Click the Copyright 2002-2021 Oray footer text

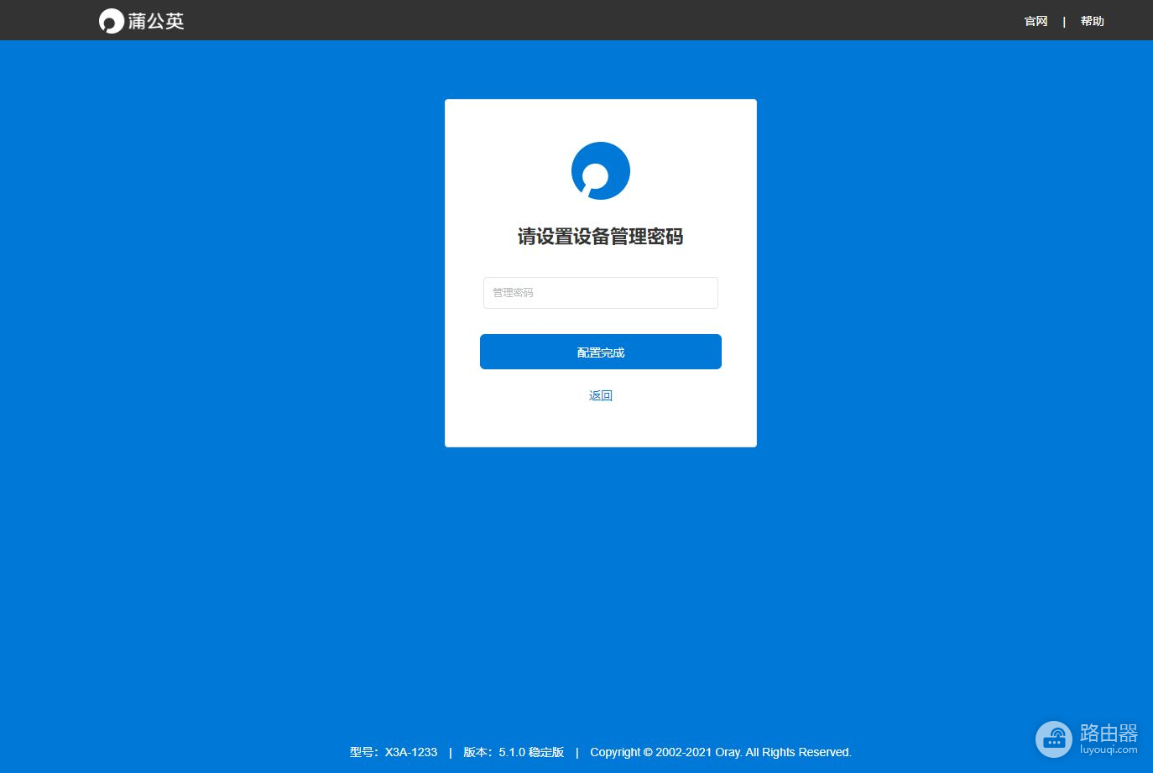click(721, 752)
